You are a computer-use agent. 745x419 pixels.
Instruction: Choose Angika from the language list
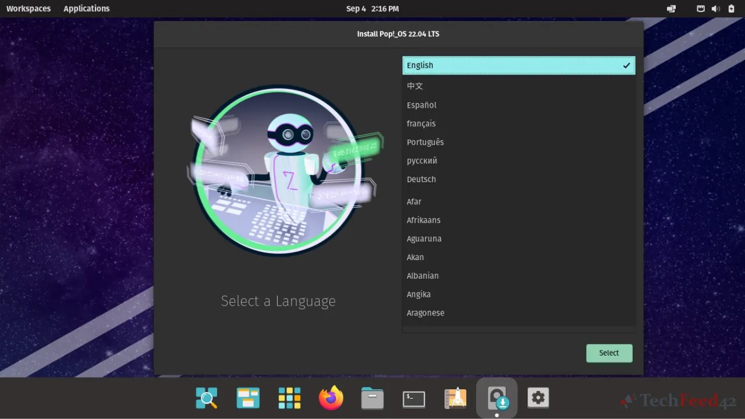tap(519, 294)
